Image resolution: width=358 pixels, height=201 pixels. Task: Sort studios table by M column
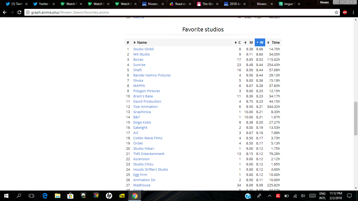pos(249,42)
